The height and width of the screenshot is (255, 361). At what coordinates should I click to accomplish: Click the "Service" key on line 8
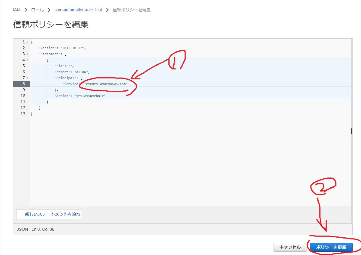pyautogui.click(x=71, y=84)
